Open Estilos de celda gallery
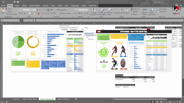 pyautogui.click(x=110, y=12)
